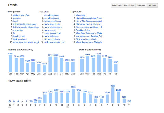Click the blick am abend query
This screenshot has height=113, width=164.
click(20, 39)
